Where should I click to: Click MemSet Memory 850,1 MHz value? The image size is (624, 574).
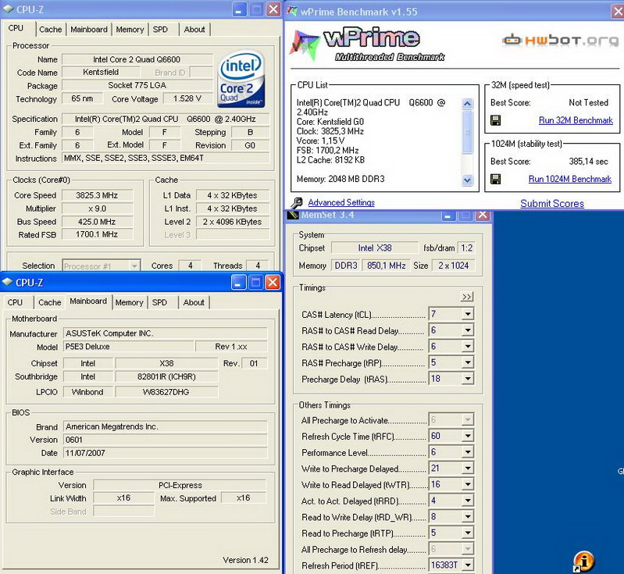coord(386,266)
